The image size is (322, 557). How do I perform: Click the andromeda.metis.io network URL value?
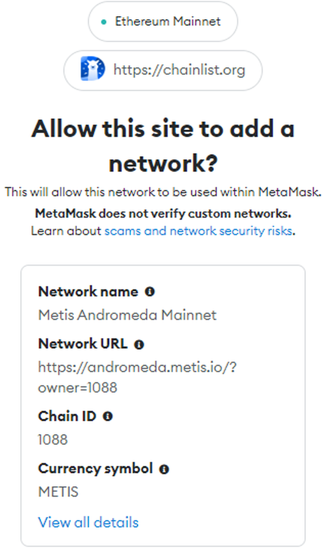click(x=137, y=377)
